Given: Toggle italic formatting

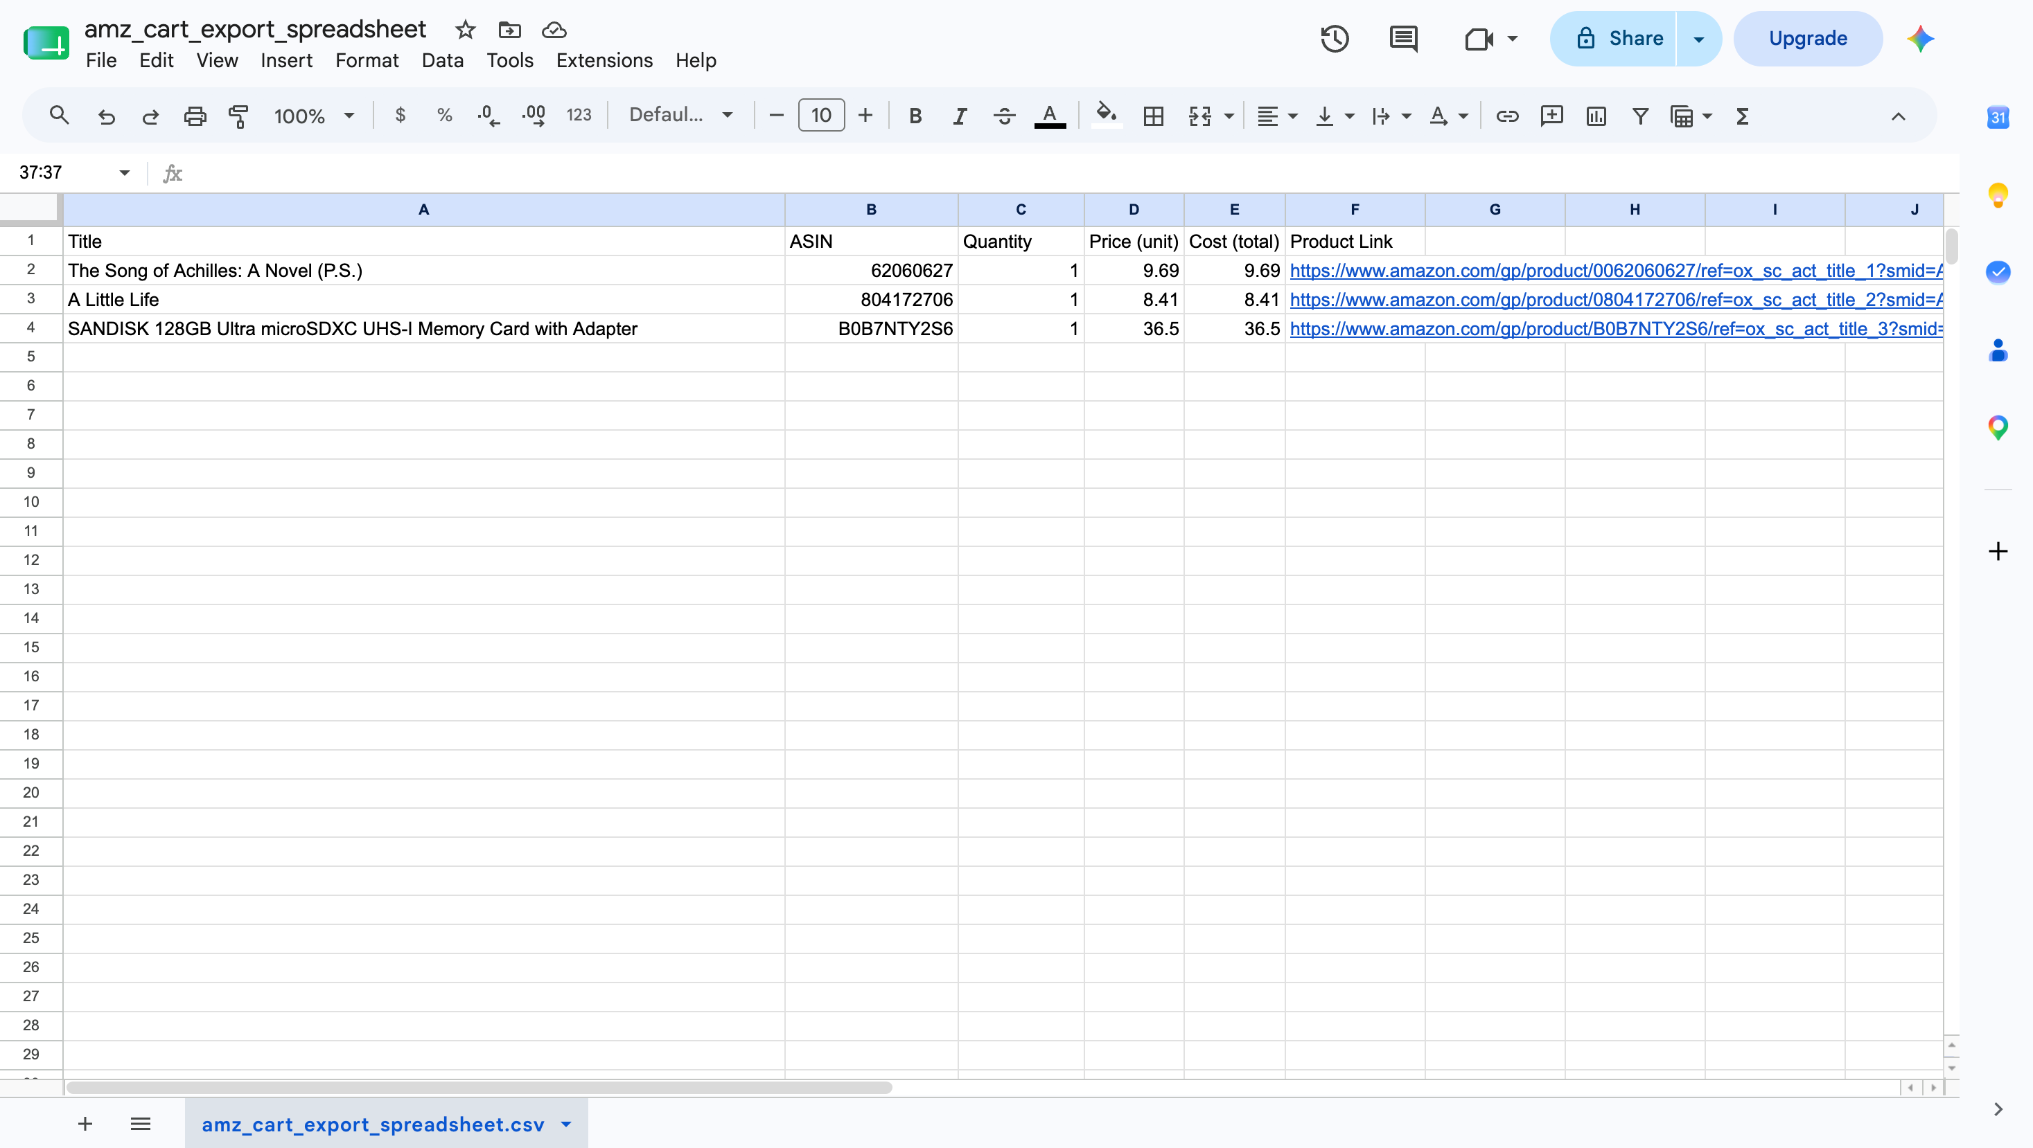Looking at the screenshot, I should click(x=960, y=116).
